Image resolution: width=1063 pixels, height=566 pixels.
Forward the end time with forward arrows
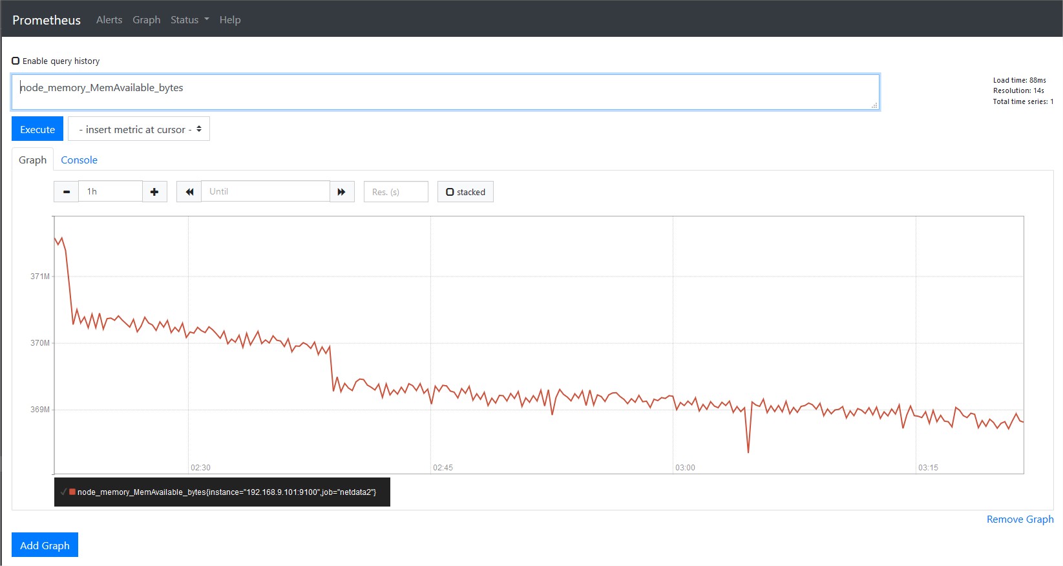click(342, 192)
